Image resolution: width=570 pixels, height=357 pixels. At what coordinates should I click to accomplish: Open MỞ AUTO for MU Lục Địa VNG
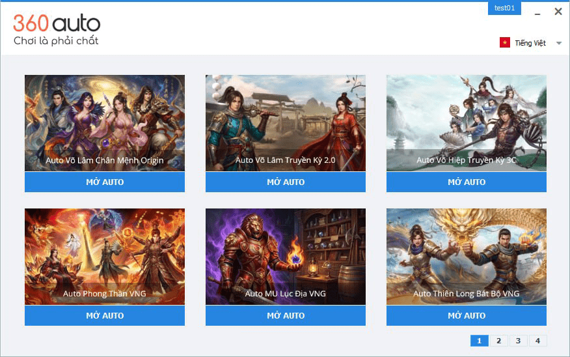coord(286,315)
